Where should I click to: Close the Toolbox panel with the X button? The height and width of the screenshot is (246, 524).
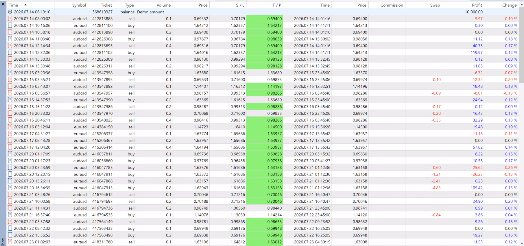pos(3,4)
